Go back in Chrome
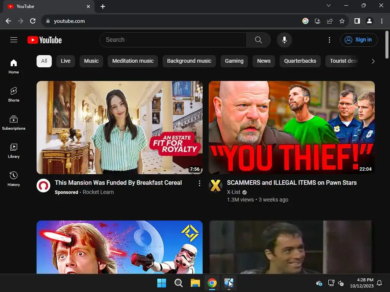 (x=8, y=21)
